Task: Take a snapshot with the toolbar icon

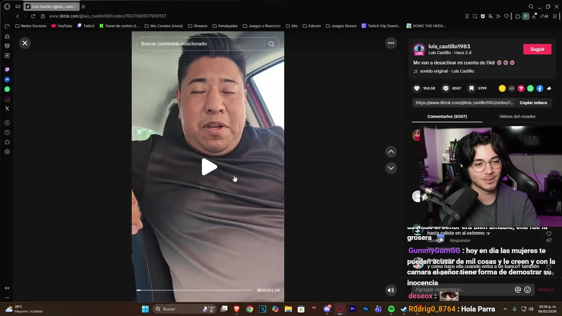Action: click(x=475, y=16)
